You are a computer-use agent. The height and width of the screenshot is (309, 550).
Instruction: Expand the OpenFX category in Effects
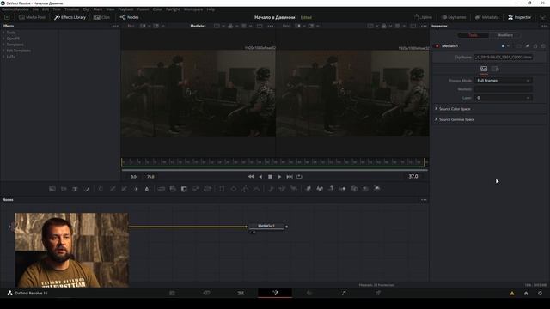(3, 39)
